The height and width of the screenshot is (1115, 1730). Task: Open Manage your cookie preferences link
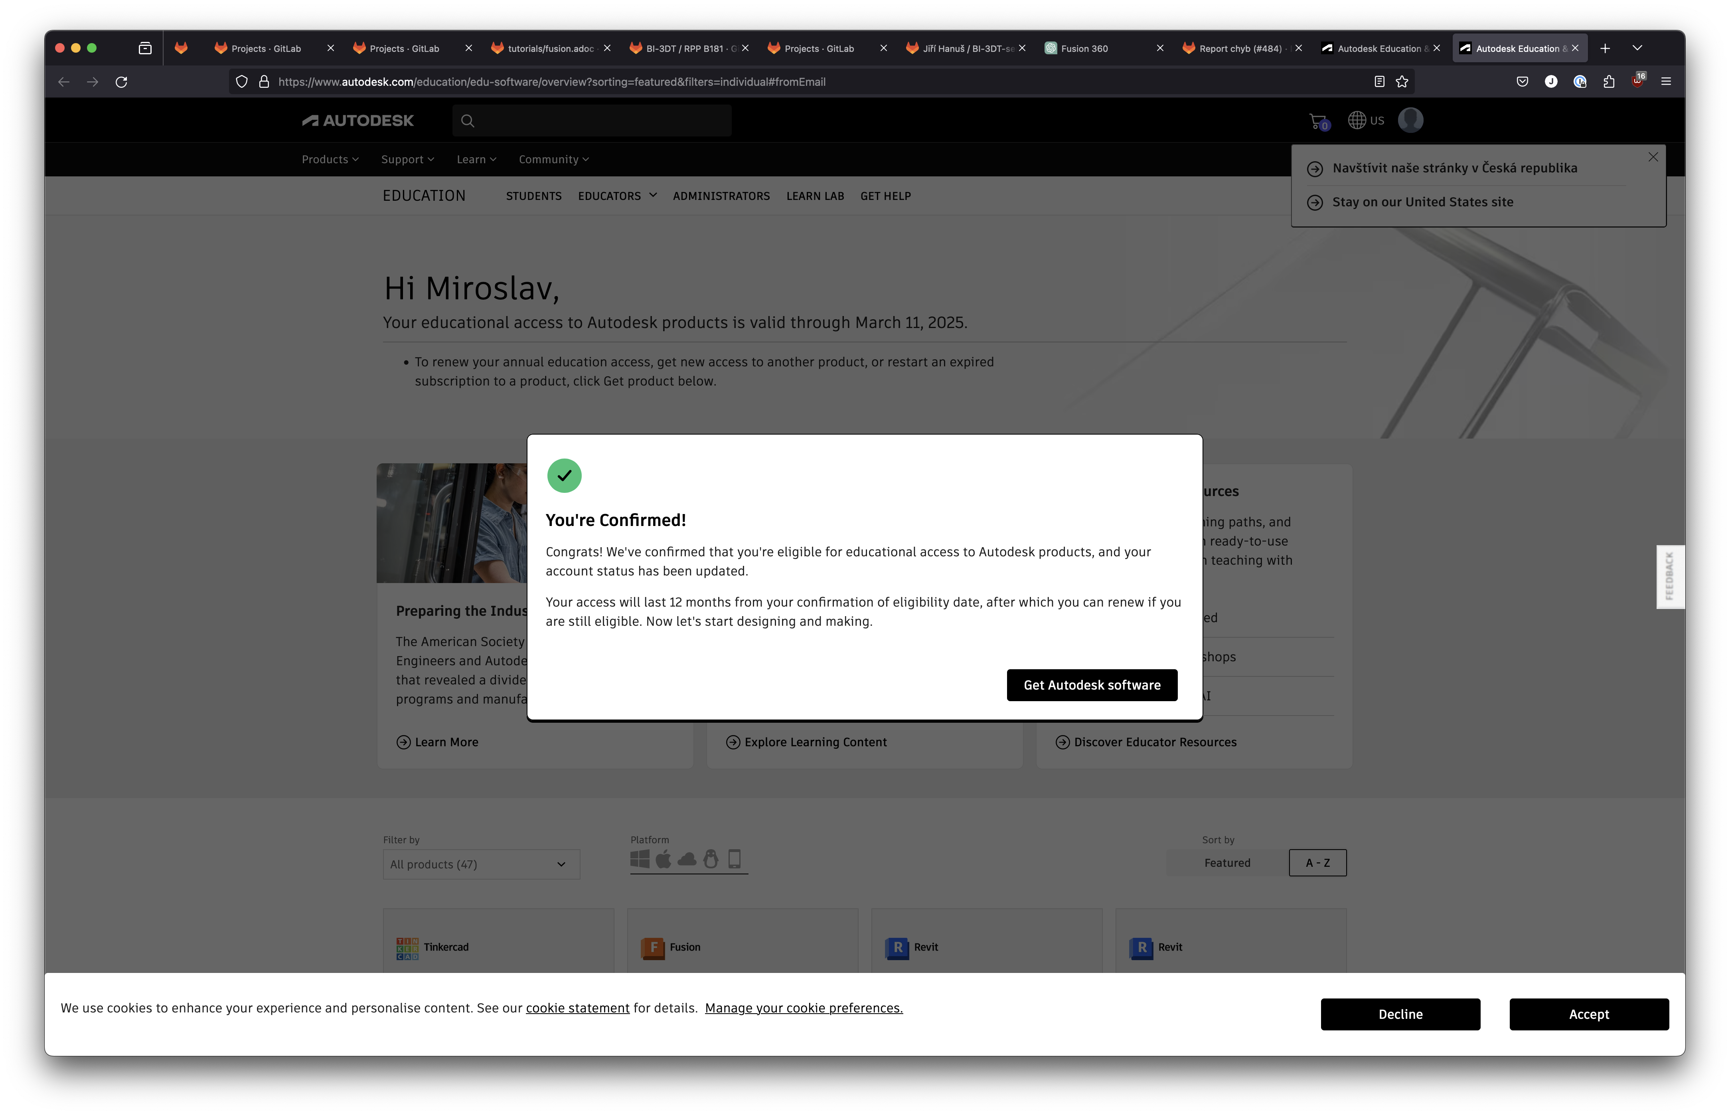coord(804,1008)
